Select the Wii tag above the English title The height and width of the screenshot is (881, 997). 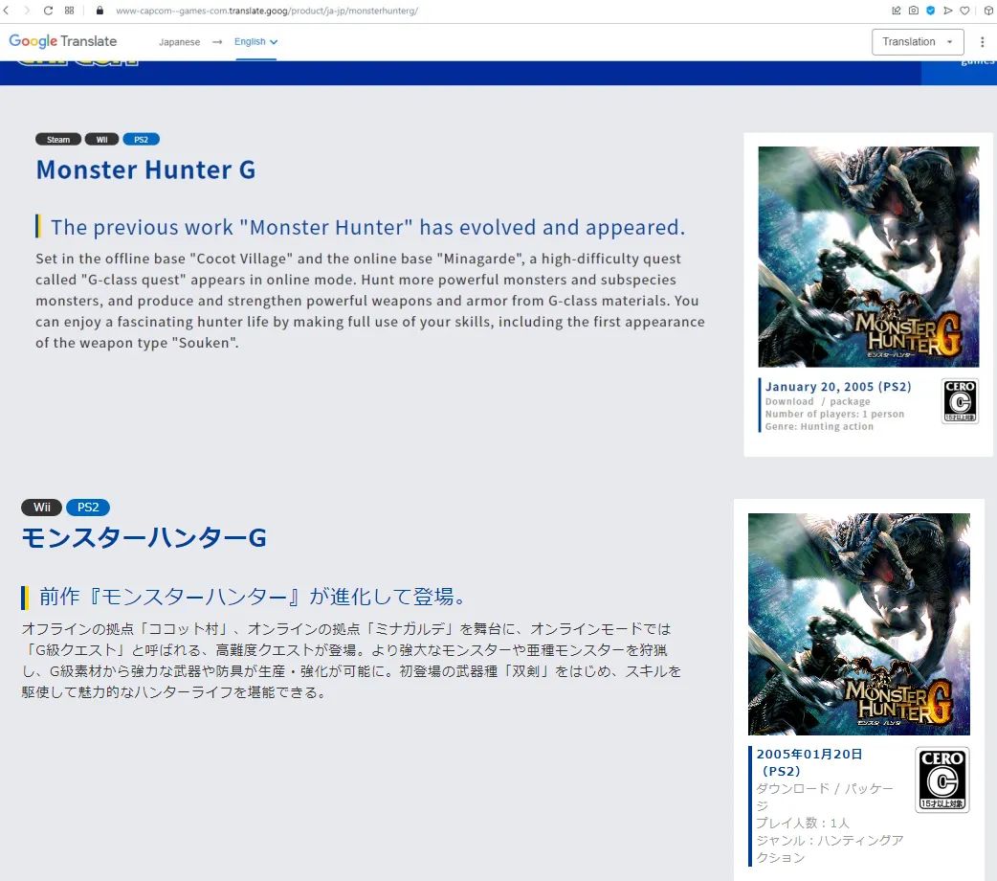coord(101,140)
